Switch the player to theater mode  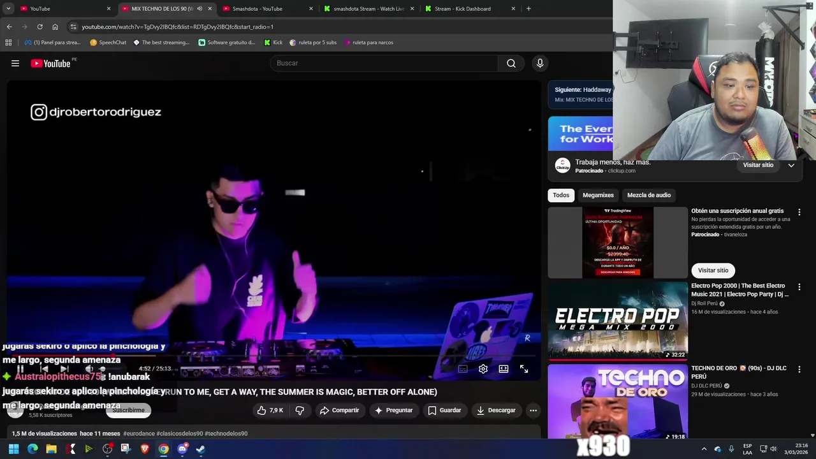504,368
